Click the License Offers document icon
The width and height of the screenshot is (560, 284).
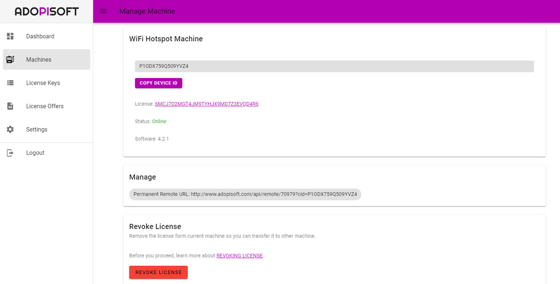(x=10, y=106)
